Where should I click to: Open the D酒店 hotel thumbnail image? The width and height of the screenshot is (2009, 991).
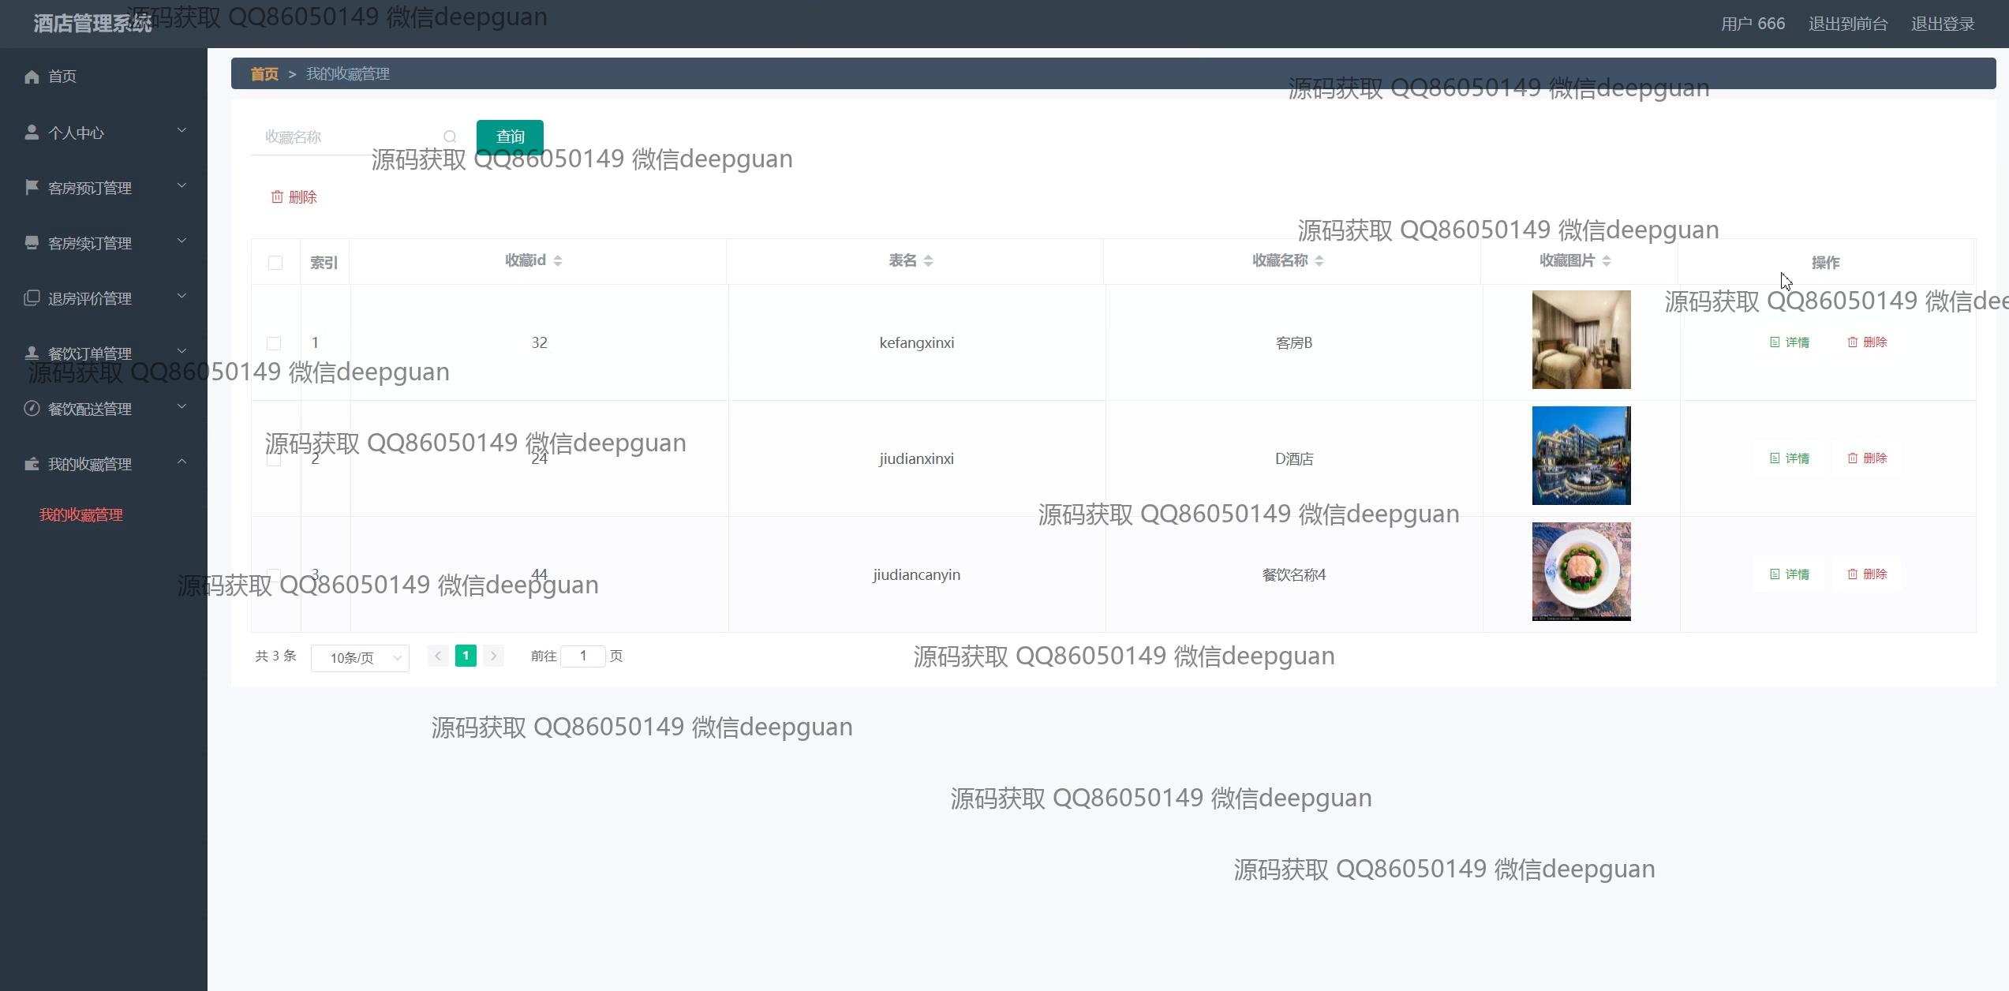point(1581,456)
